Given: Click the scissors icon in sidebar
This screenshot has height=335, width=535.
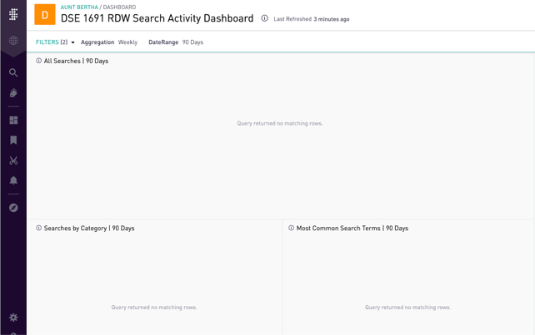Looking at the screenshot, I should (13, 160).
